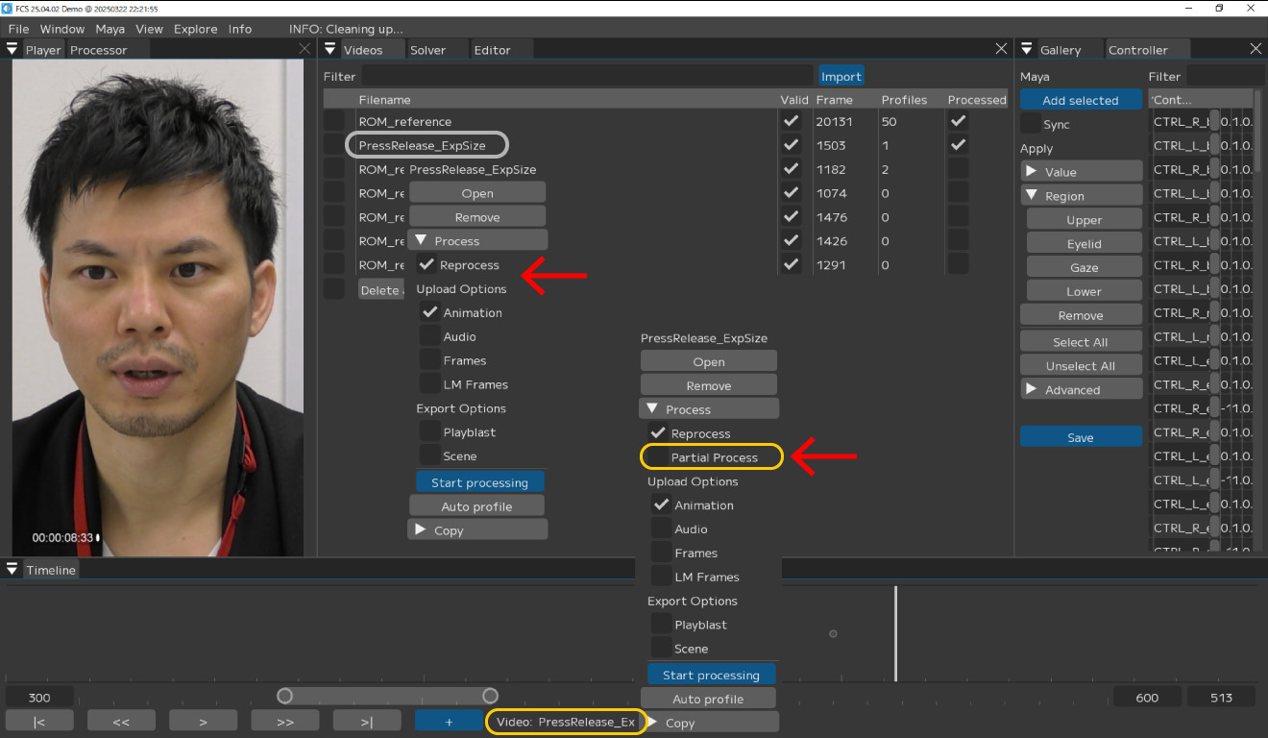This screenshot has height=738, width=1268.
Task: Open the Videos panel dropdown triangle
Action: (330, 49)
